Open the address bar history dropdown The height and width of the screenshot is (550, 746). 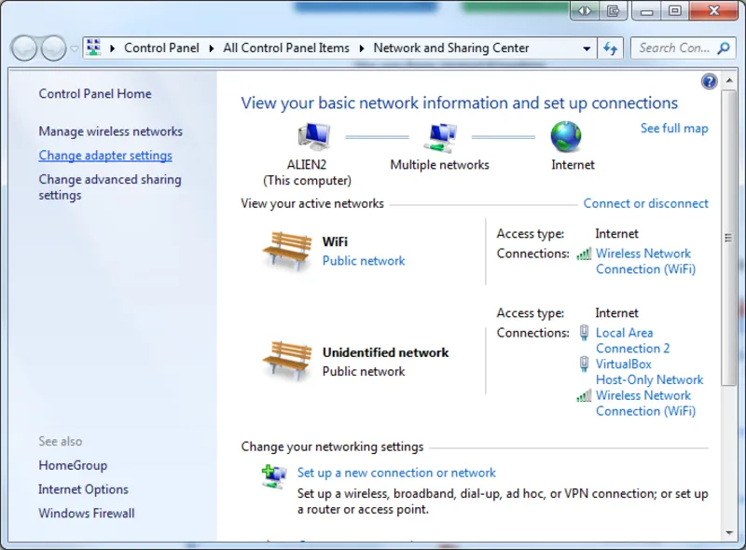click(x=587, y=48)
